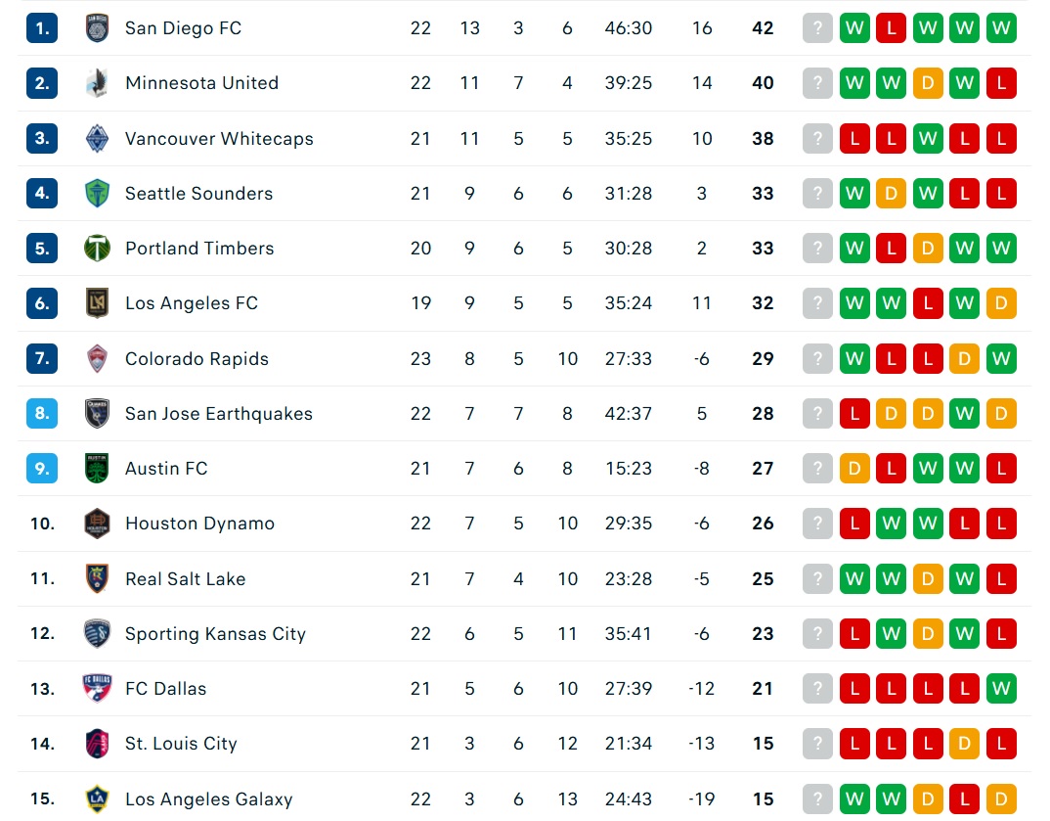Viewport: 1050px width, 821px height.
Task: Click the Los Angeles FC shield logo
Action: click(97, 303)
